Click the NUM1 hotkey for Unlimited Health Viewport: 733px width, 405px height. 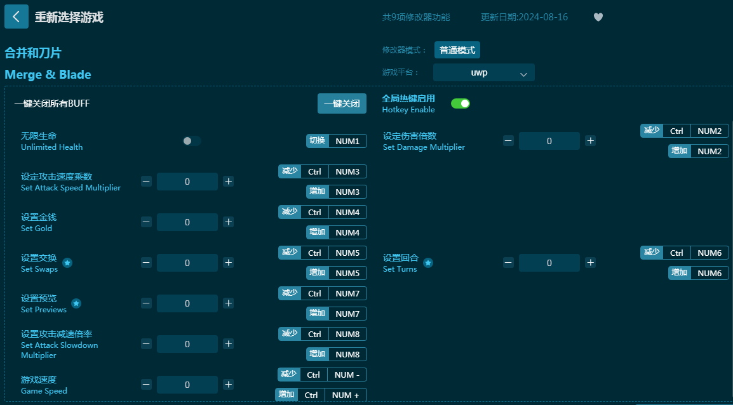[347, 141]
